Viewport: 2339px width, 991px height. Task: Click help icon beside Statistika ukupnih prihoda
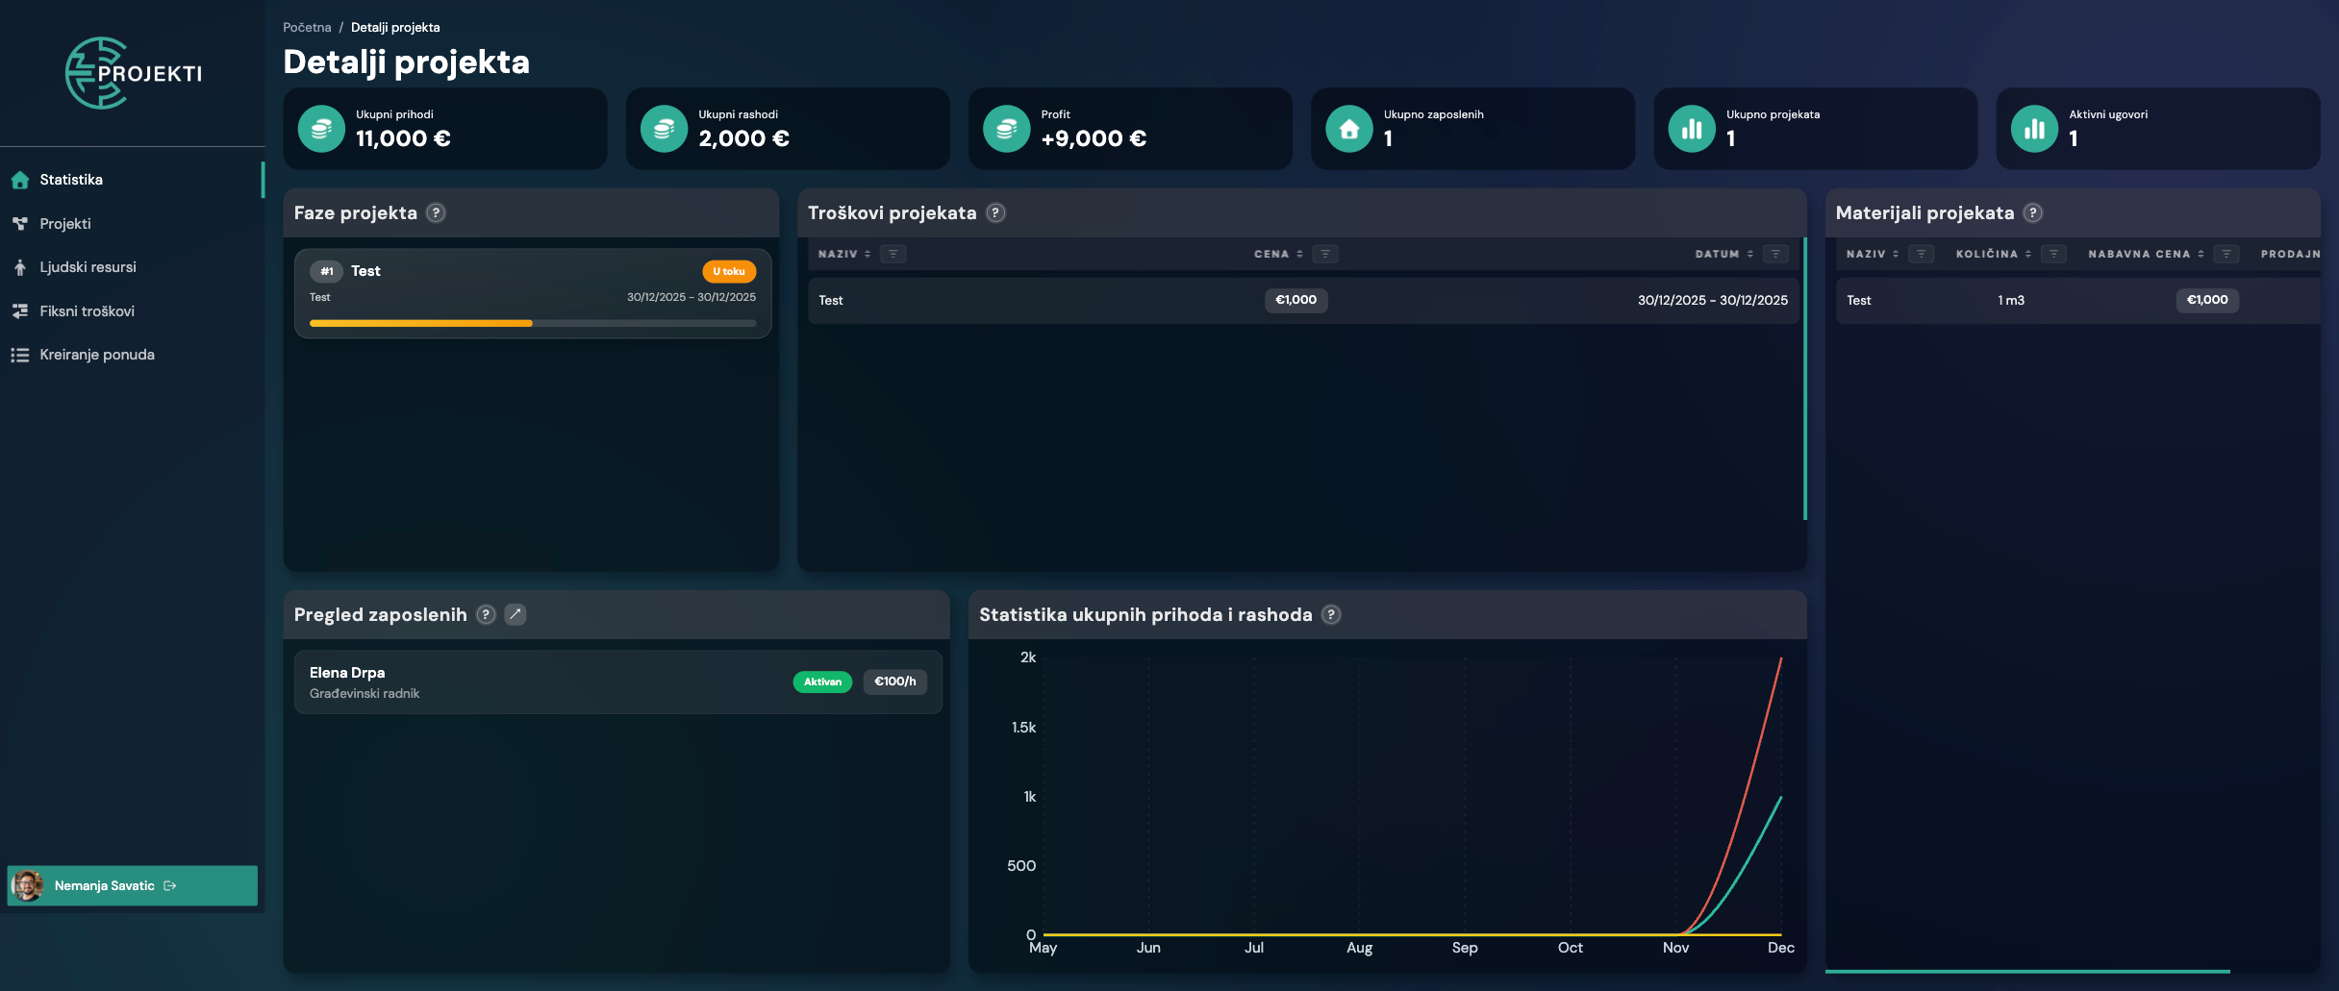pos(1331,615)
